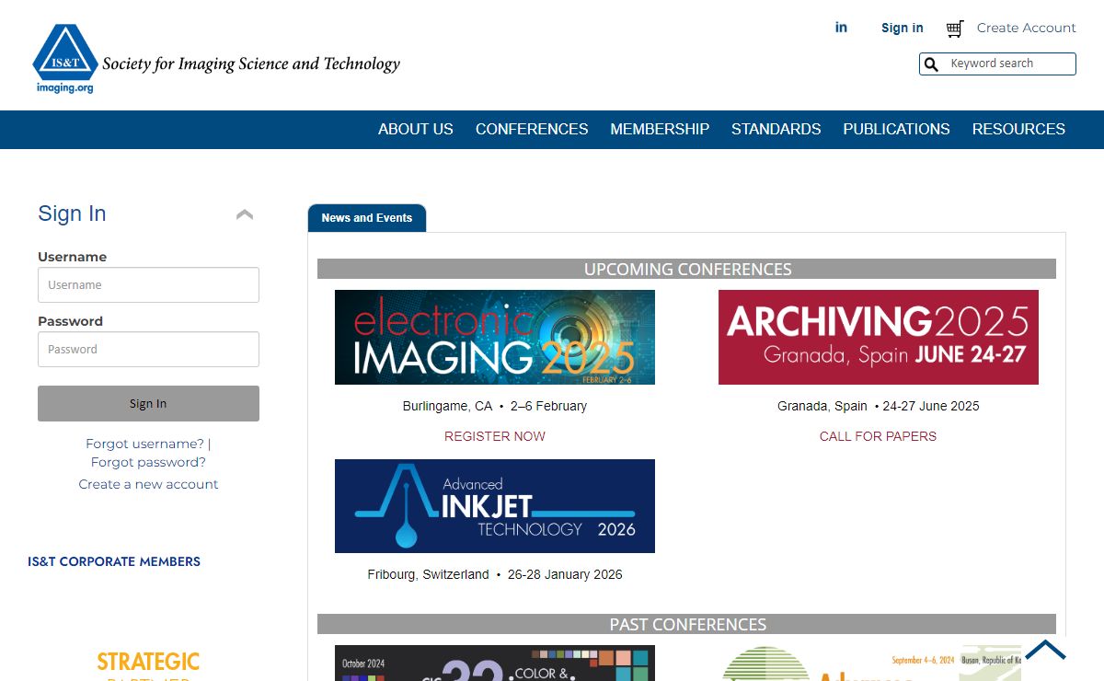Click the Create Account link
Viewport: 1104px width, 681px height.
(1027, 28)
